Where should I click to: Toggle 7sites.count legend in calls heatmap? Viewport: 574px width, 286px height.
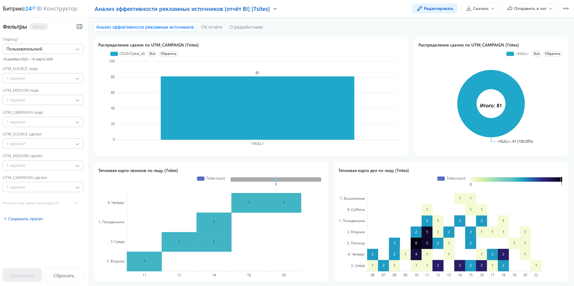211,178
